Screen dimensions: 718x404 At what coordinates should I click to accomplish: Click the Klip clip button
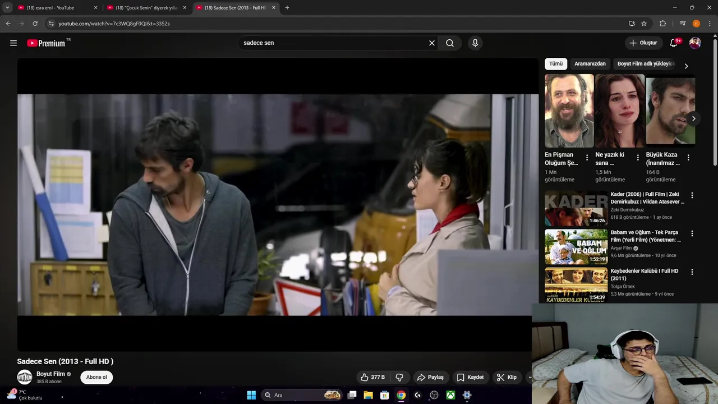507,377
